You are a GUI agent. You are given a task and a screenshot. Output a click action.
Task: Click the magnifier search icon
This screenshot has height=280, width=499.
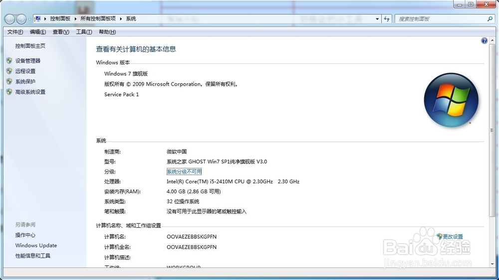point(490,19)
